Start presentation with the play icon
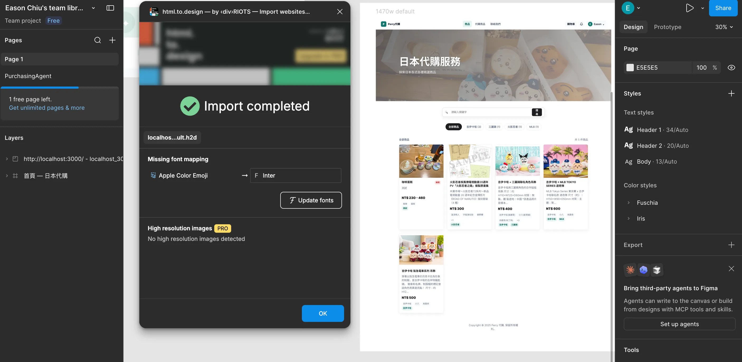Viewport: 742px width, 362px height. pyautogui.click(x=689, y=8)
